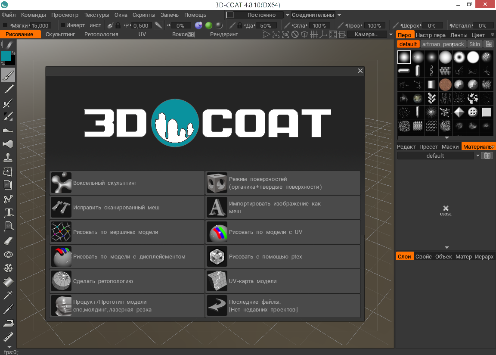Viewport: 496px width, 355px height.
Task: Click the ALL selection icon in view toolbar
Action: [x=276, y=34]
